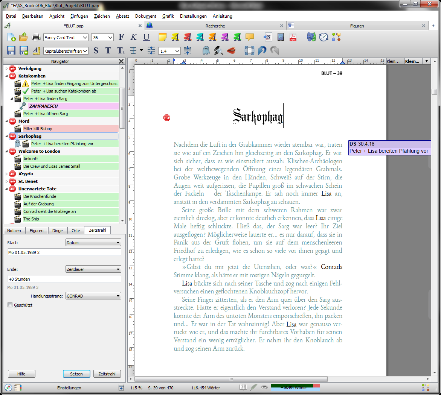
Task: Click the word count progress bar
Action: [295, 387]
